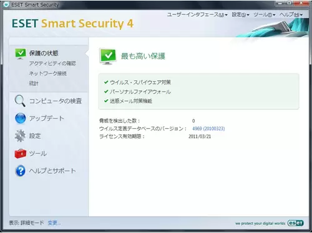Select 統計 under protection status
Image resolution: width=312 pixels, height=233 pixels.
[x=34, y=83]
